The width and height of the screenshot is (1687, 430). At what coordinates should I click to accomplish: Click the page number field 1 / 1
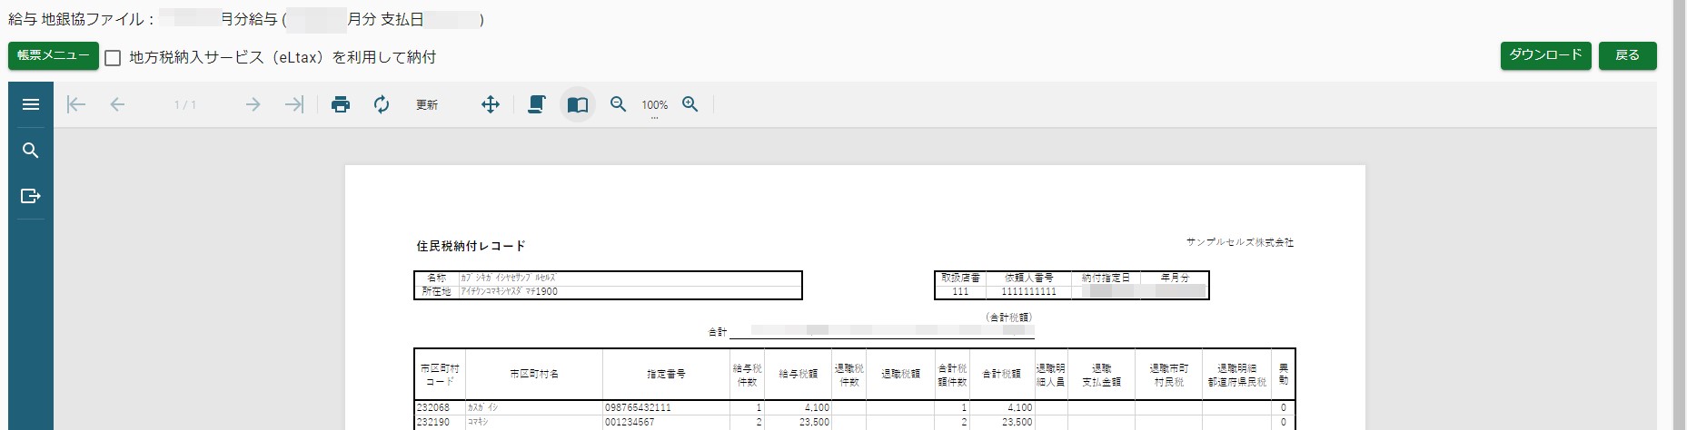(x=185, y=105)
